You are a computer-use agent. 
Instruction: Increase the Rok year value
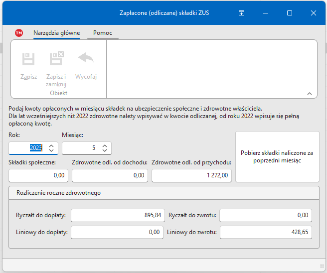pos(51,145)
